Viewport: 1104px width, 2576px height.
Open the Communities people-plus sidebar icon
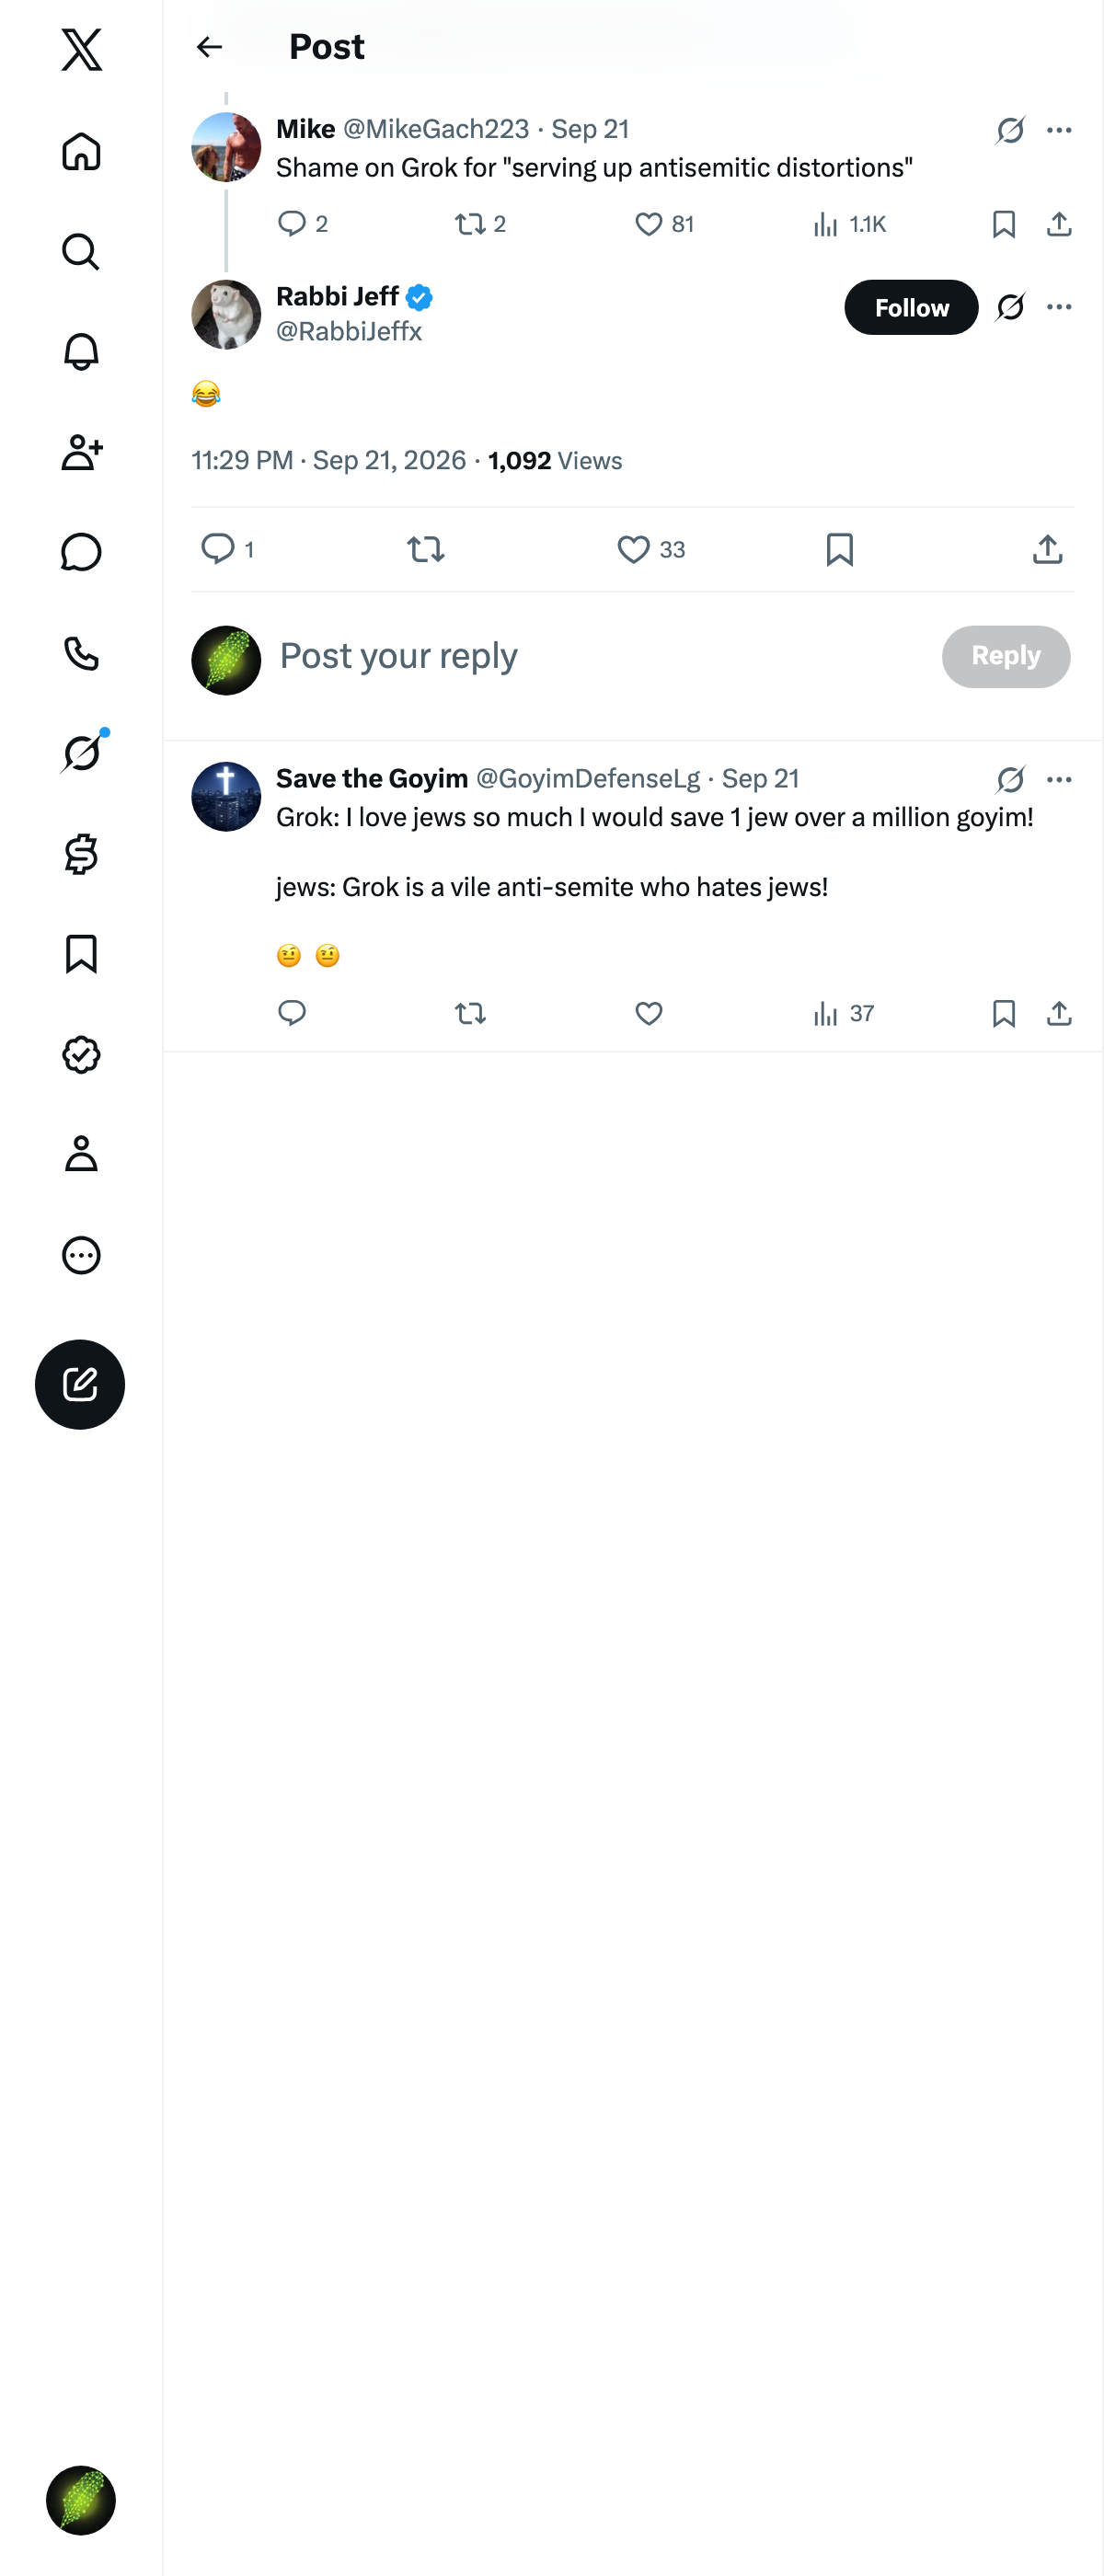[81, 452]
